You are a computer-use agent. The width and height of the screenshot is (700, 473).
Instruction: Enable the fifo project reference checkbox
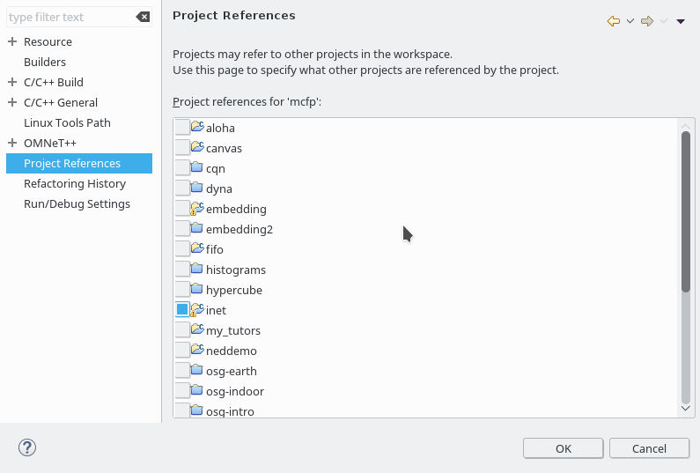click(x=182, y=249)
